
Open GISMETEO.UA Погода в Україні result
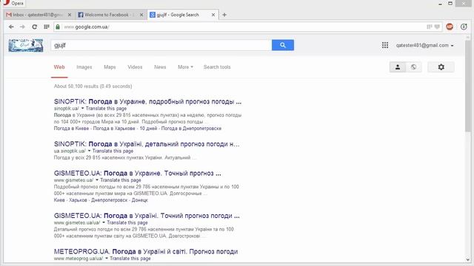click(x=147, y=216)
